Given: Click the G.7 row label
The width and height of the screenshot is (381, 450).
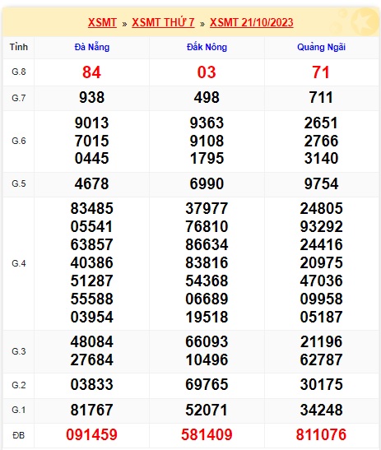Looking at the screenshot, I should click(19, 98).
